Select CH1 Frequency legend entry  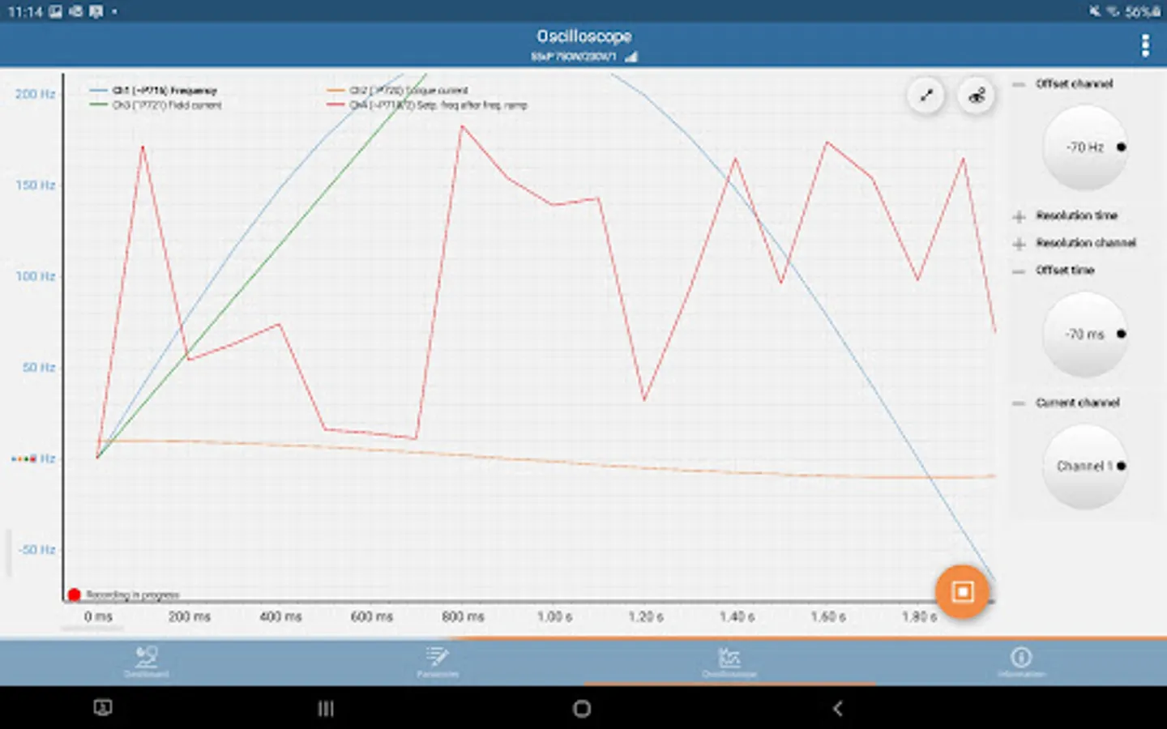click(154, 91)
